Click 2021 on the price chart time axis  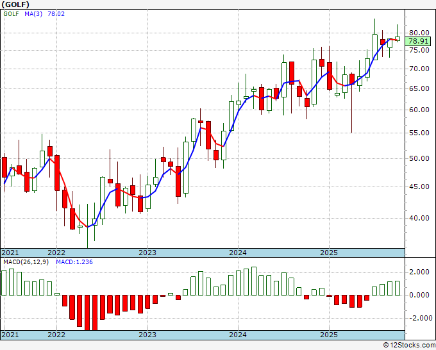click(x=10, y=253)
